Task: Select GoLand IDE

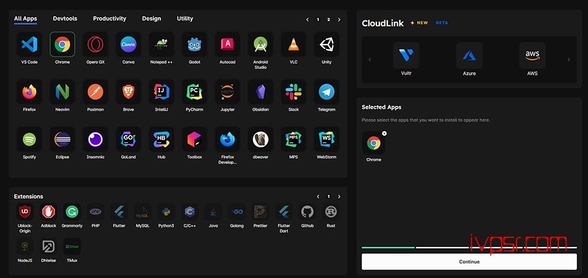Action: (128, 139)
